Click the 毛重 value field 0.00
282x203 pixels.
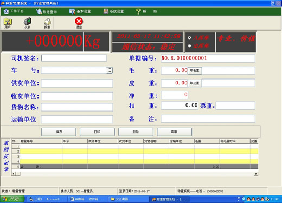(x=174, y=70)
